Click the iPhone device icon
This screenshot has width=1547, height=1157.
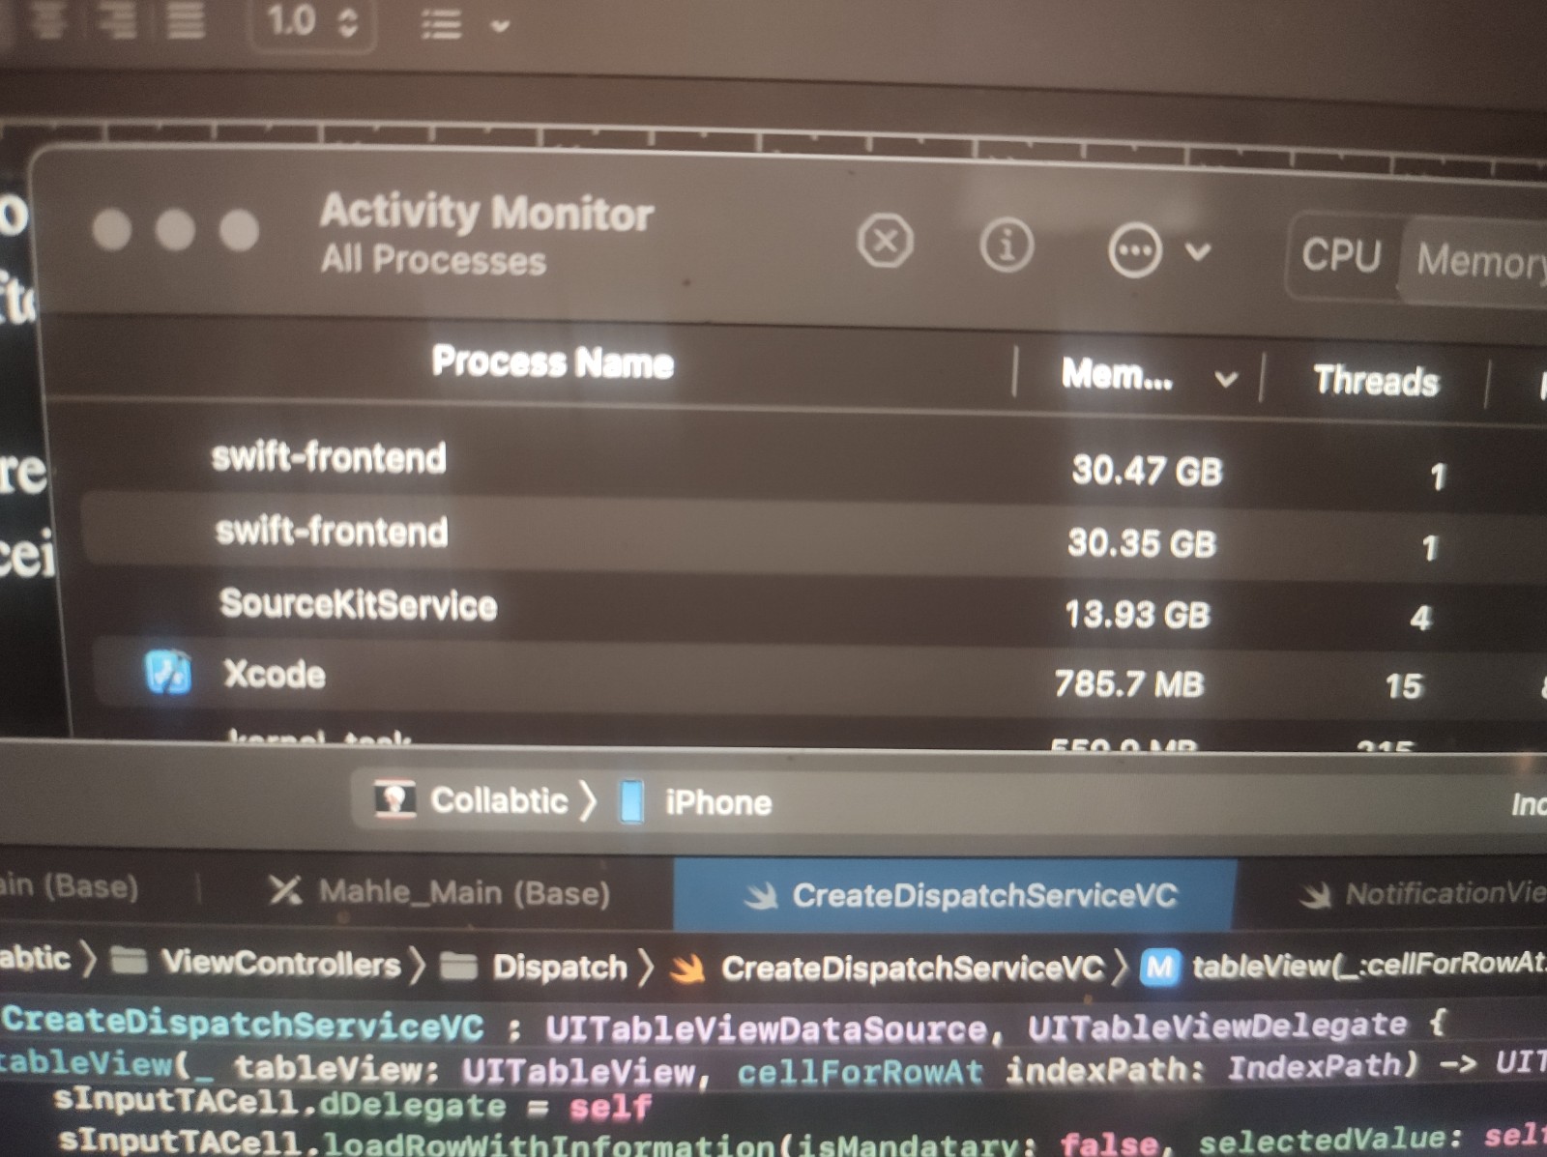pyautogui.click(x=631, y=801)
